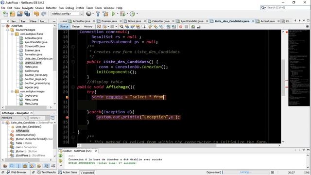
Task: Click the error marker on line 34
Action: coord(67,118)
